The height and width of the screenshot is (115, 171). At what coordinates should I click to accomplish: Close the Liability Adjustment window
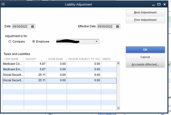click(164, 4)
